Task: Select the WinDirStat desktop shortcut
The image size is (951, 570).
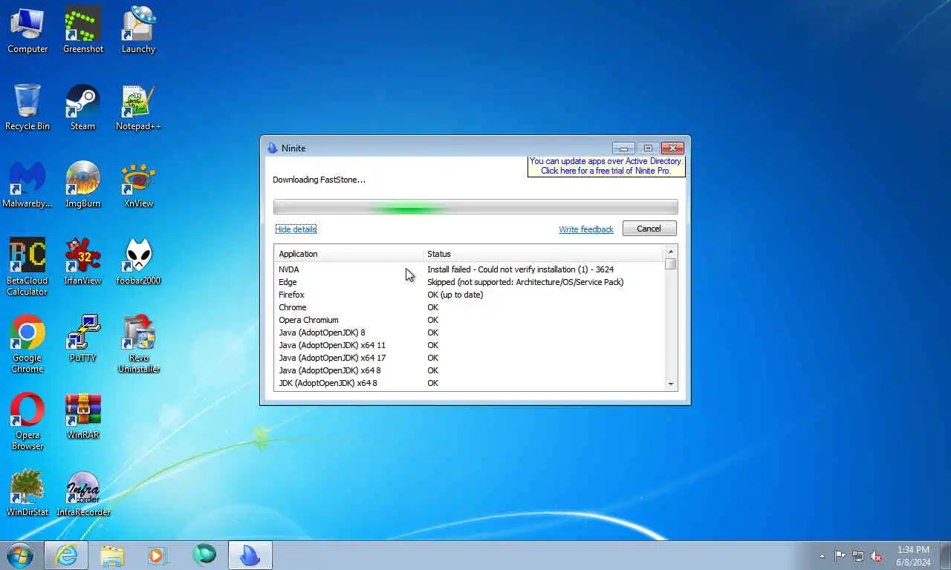Action: (27, 494)
